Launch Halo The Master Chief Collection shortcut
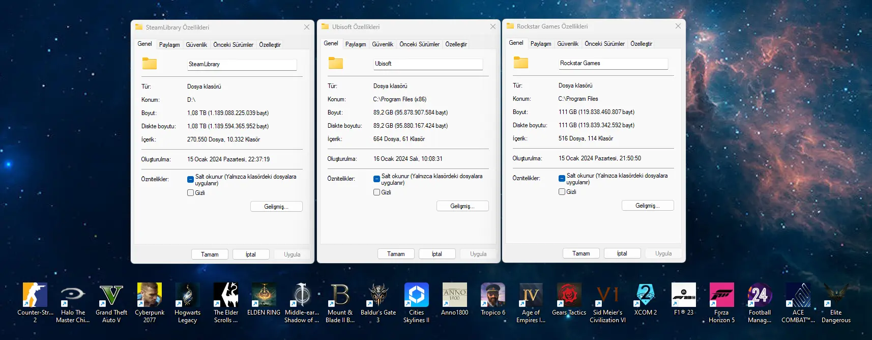This screenshot has width=872, height=340. point(73,303)
